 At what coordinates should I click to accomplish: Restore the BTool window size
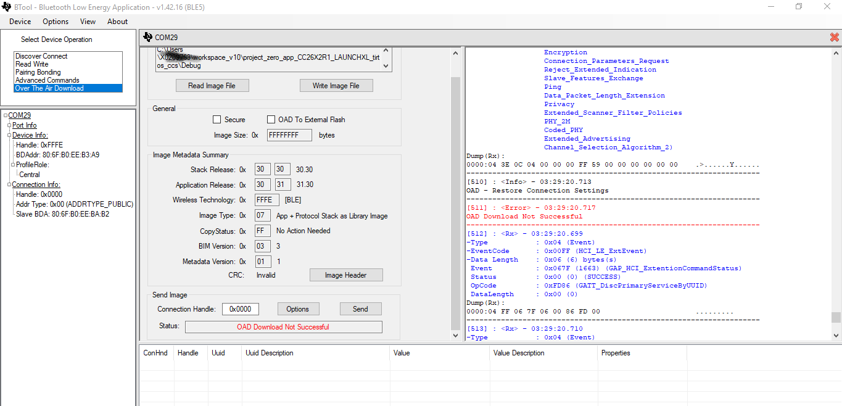point(799,7)
